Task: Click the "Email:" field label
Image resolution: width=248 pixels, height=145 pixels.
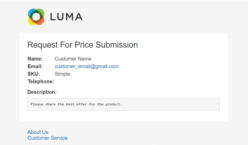Action: (x=35, y=66)
